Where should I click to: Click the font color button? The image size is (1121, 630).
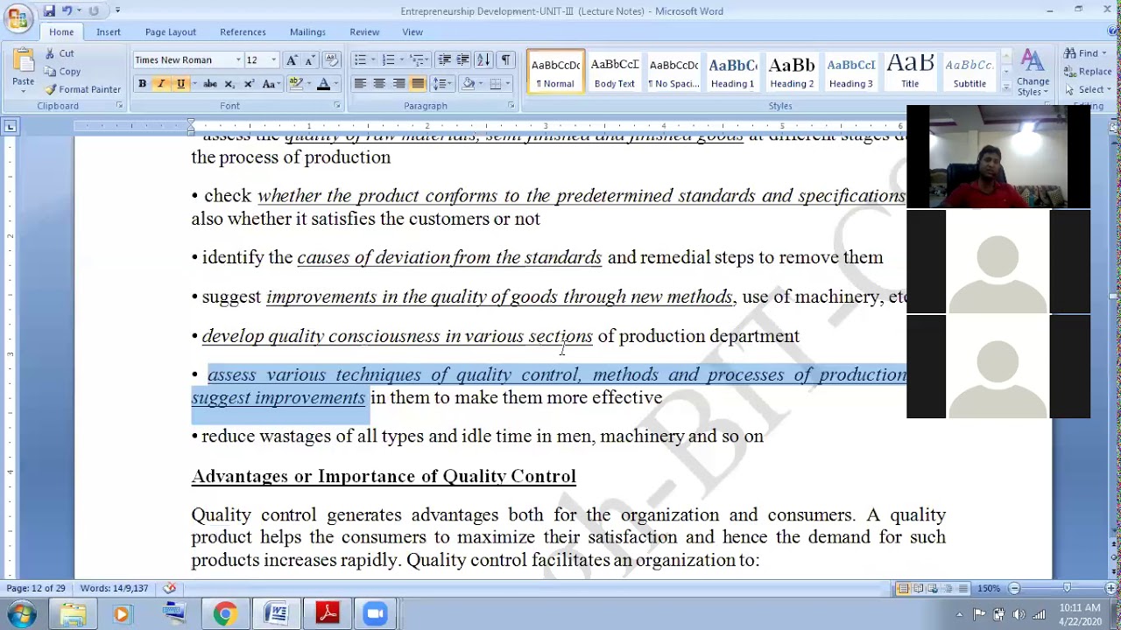pos(323,84)
